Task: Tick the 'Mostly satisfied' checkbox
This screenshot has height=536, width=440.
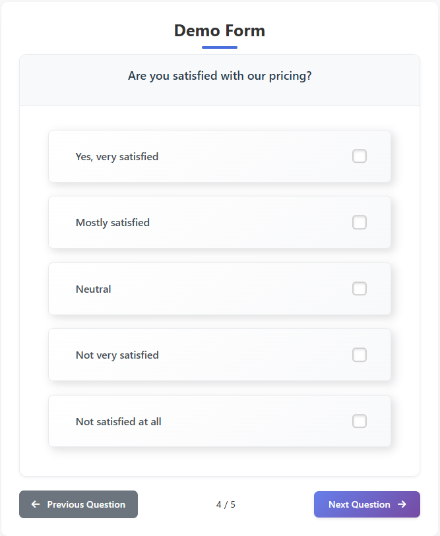Action: pos(360,222)
